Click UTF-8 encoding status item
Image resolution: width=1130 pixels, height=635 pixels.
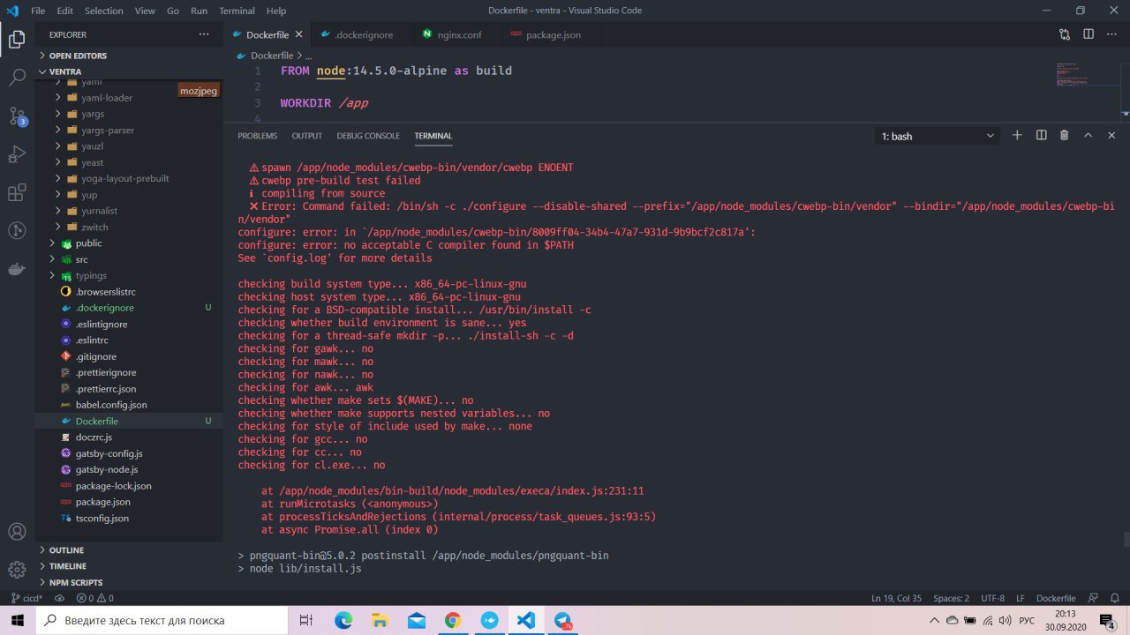pos(992,598)
